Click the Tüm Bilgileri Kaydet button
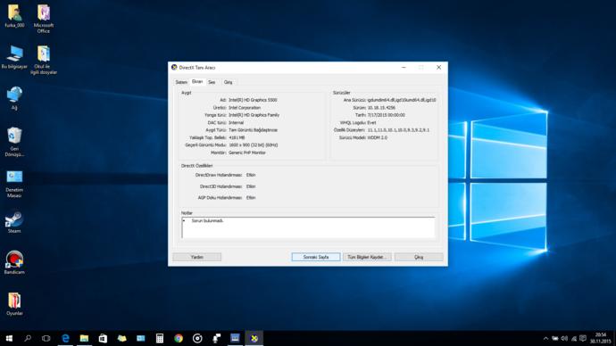Screen dimensions: 616x346 367,257
